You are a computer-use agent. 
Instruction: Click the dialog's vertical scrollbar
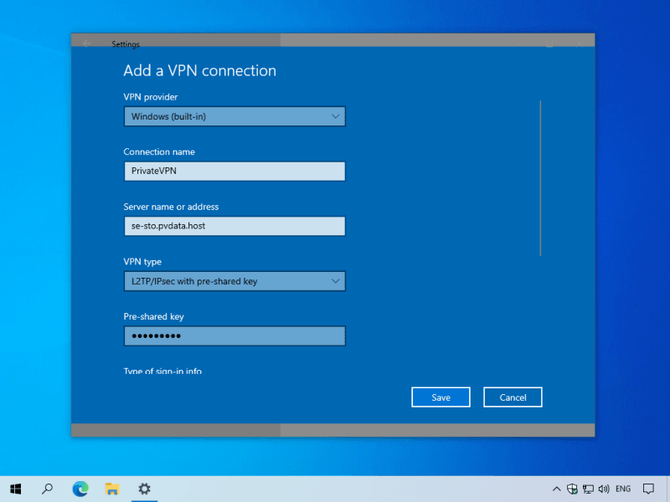pos(540,177)
